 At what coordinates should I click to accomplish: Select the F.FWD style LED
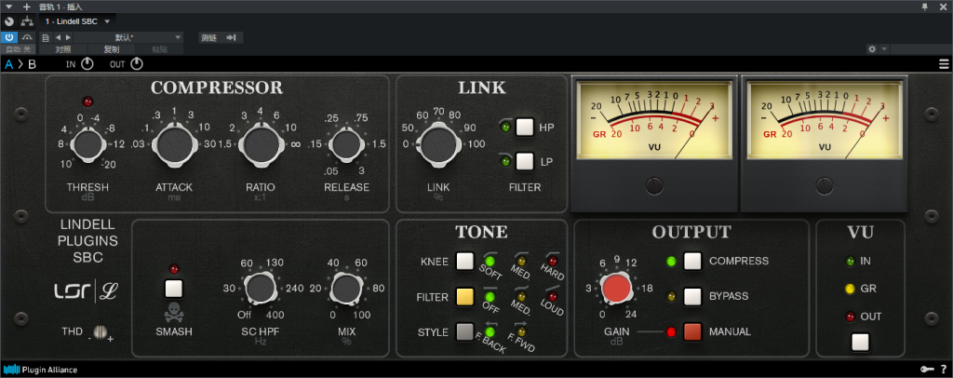(x=521, y=331)
